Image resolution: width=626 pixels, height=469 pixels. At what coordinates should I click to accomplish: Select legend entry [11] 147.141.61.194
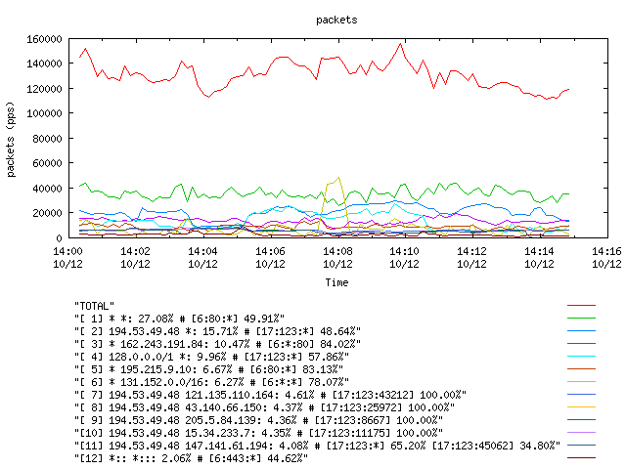tap(317, 446)
